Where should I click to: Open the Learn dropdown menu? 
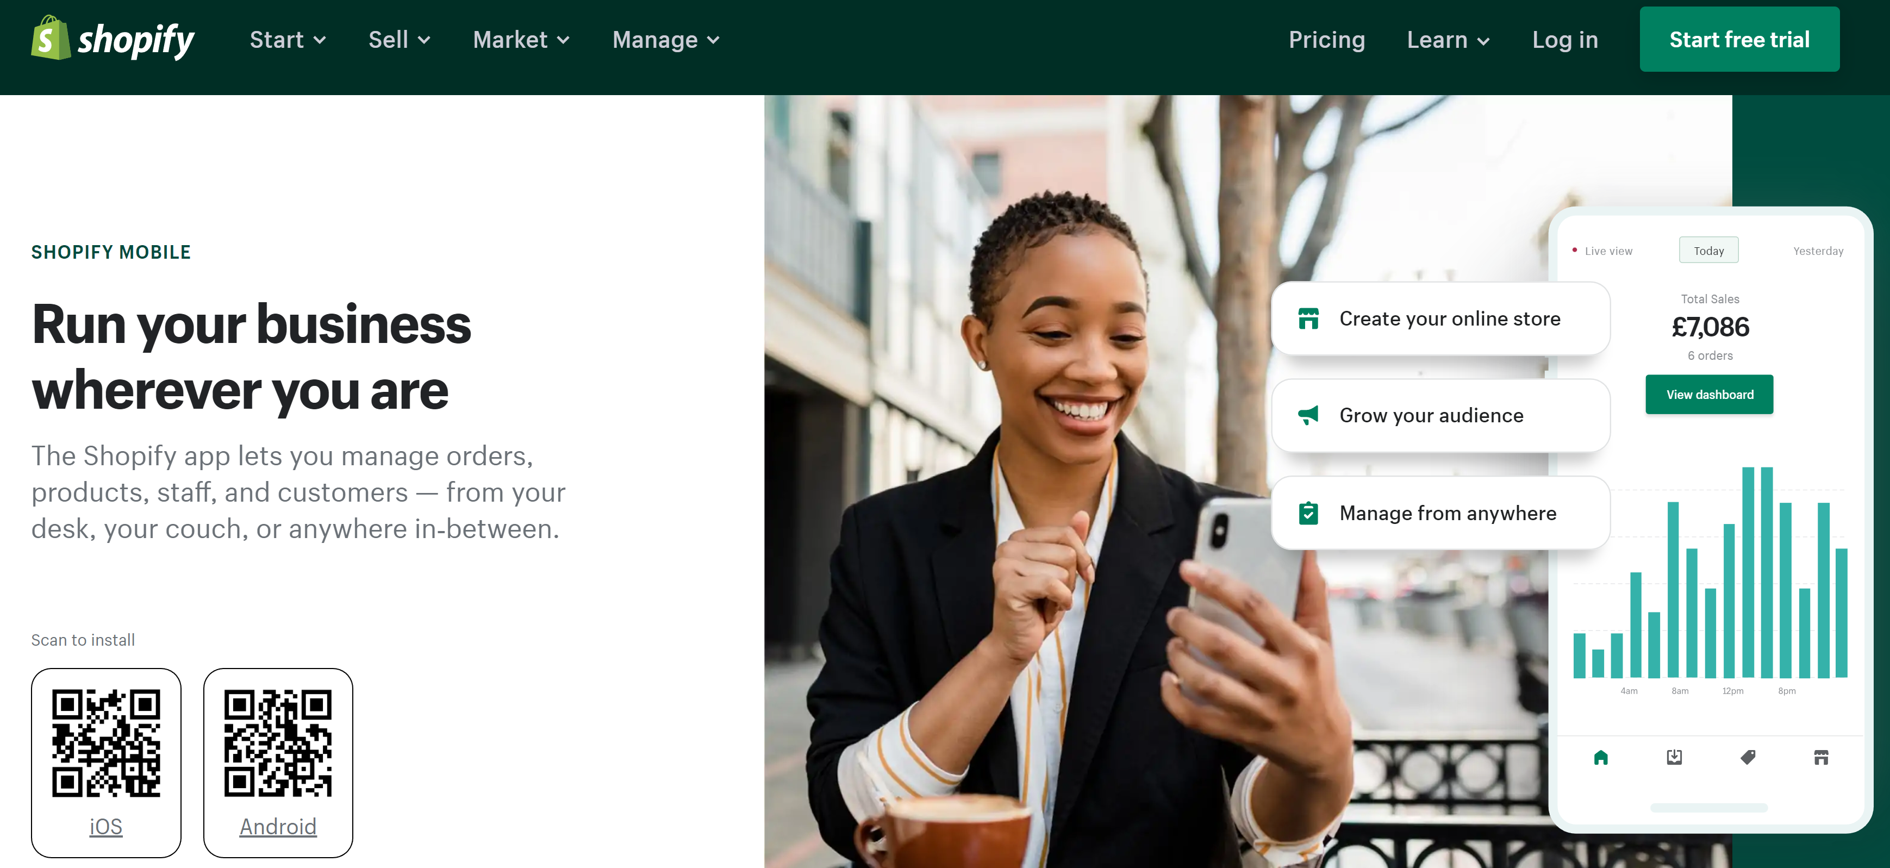(x=1448, y=40)
